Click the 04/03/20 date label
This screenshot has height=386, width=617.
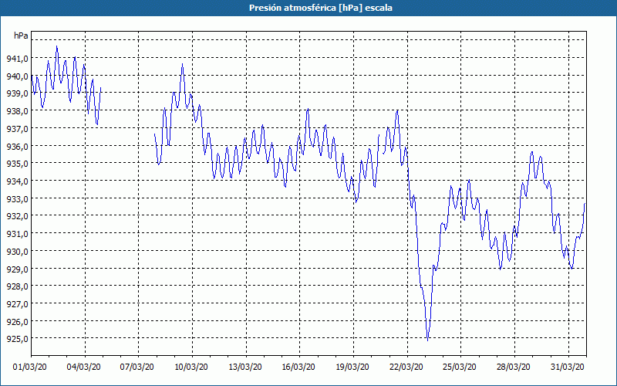tap(84, 367)
